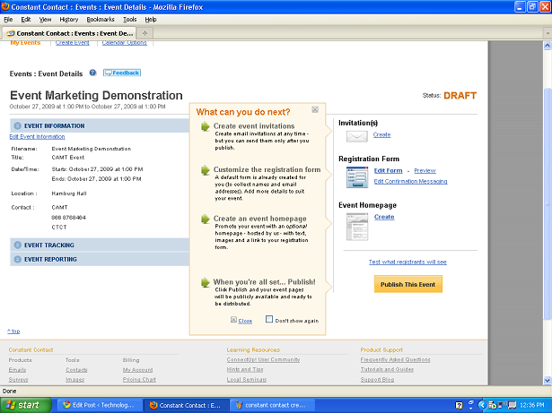Open Frequently Asked Questions link
Screen dimensions: 552x413
click(x=395, y=359)
